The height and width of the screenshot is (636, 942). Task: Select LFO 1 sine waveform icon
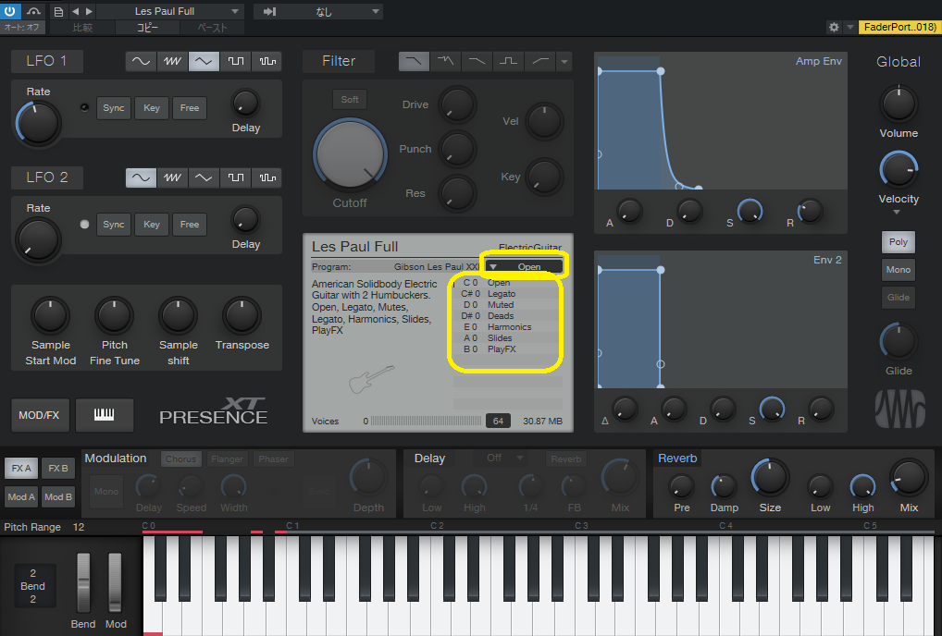[x=142, y=61]
